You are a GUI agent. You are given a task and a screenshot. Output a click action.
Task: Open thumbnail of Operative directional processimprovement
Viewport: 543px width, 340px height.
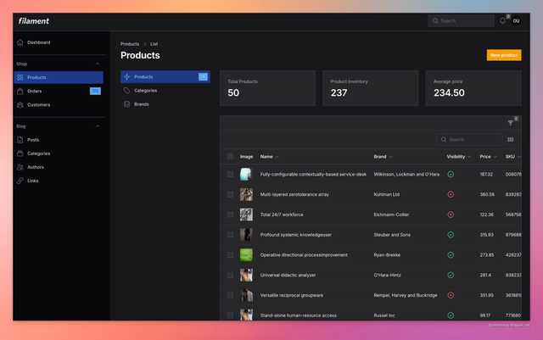tap(246, 255)
